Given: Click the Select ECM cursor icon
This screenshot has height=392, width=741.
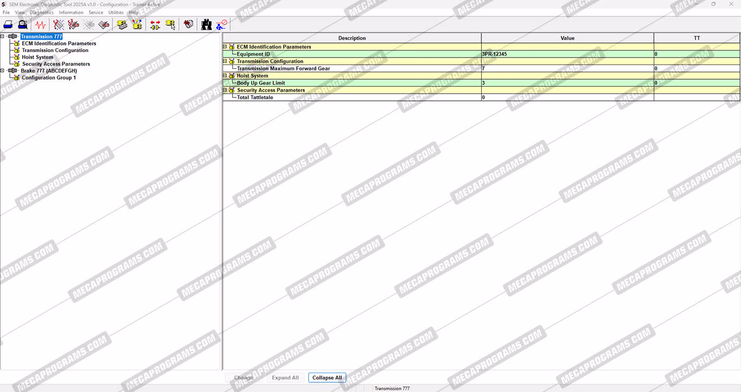Looking at the screenshot, I should click(x=170, y=24).
